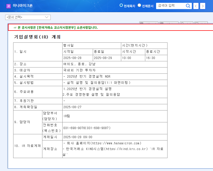The image size is (213, 171).
Task: Click the end time 16:30 cell
Action: 156,58
